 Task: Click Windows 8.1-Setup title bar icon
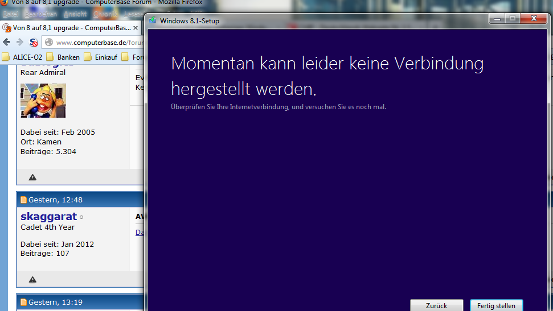(x=153, y=20)
